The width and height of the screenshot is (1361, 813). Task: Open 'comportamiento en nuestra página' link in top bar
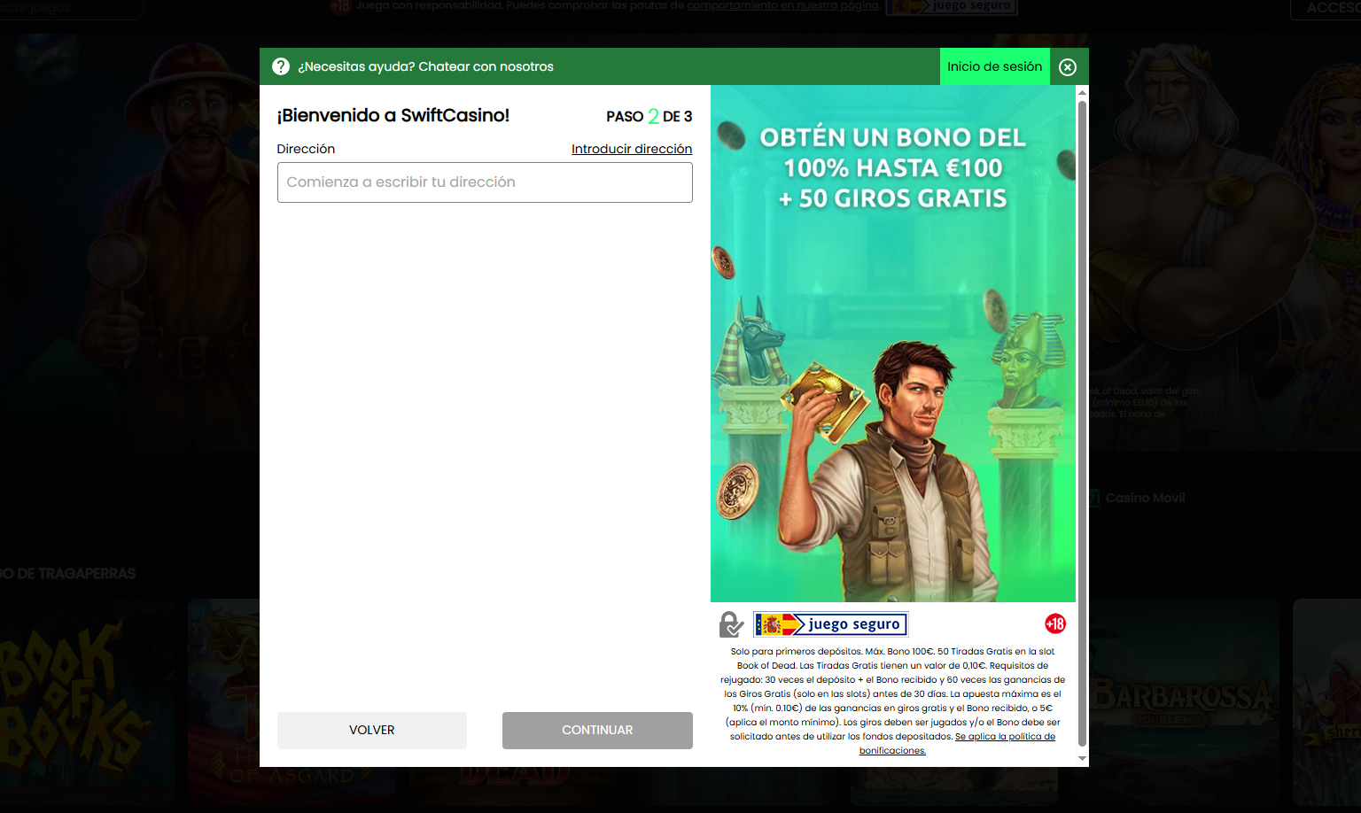tap(782, 5)
